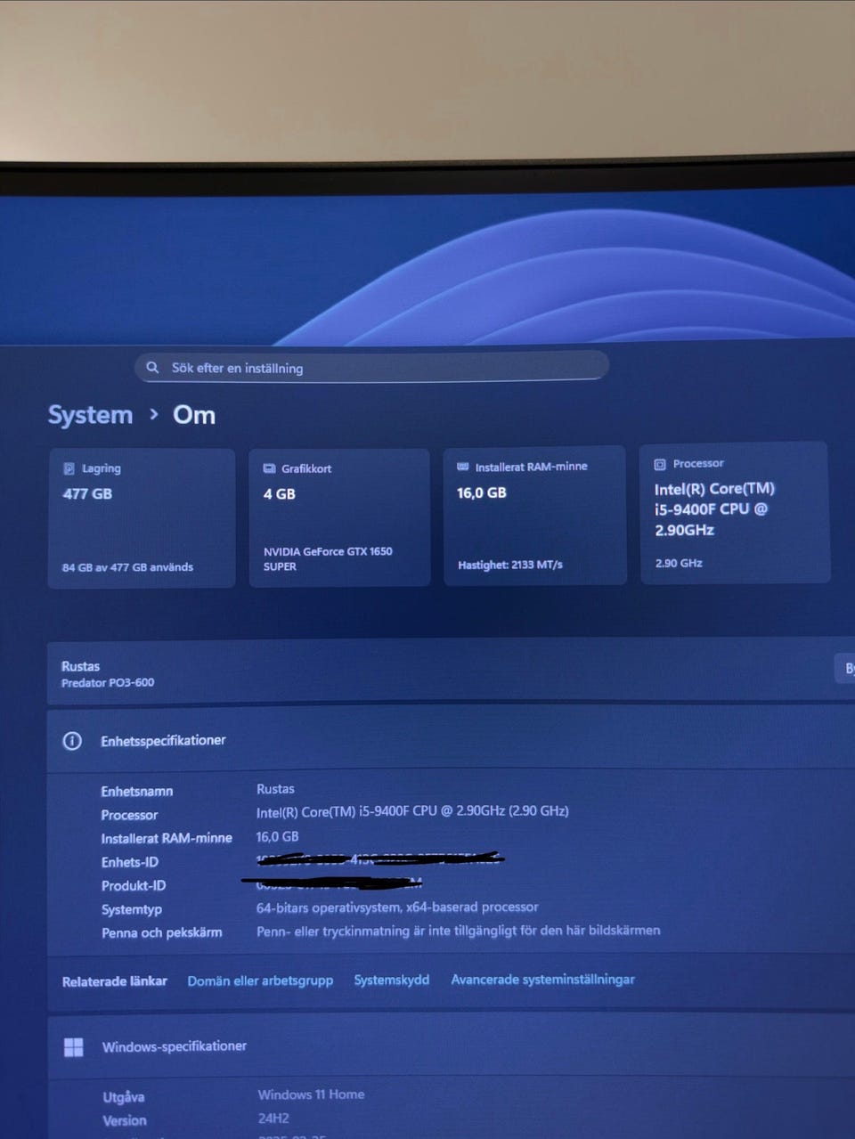Click the Processor chip icon

660,464
